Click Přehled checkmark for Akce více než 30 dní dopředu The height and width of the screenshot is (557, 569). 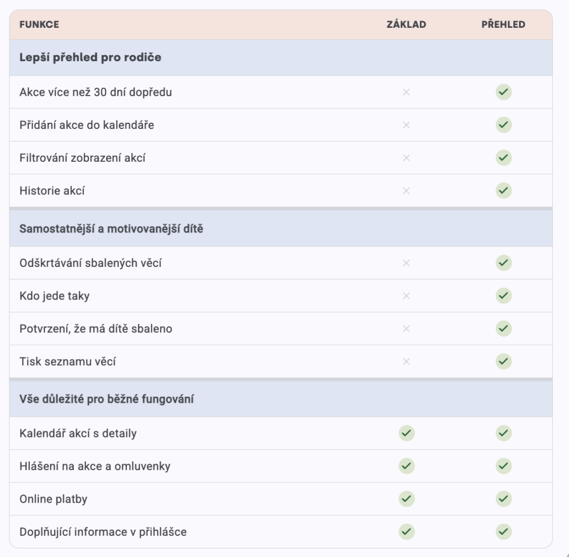[x=503, y=92]
